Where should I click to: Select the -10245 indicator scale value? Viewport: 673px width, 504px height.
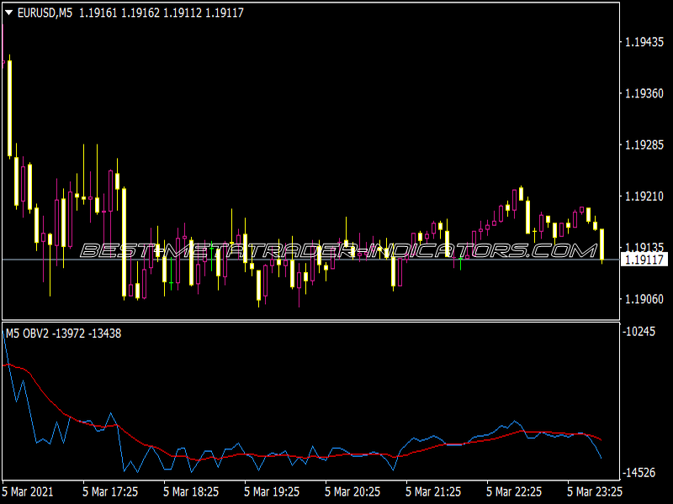coord(639,332)
